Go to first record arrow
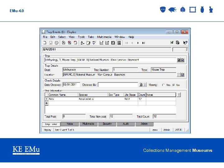Screen dimensions: 224x168 tap(126, 43)
